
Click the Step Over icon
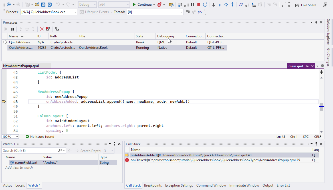(x=226, y=4)
